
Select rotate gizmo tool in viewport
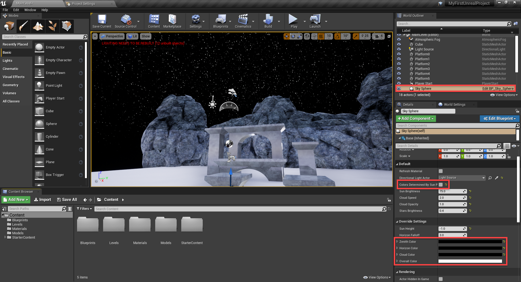point(293,36)
